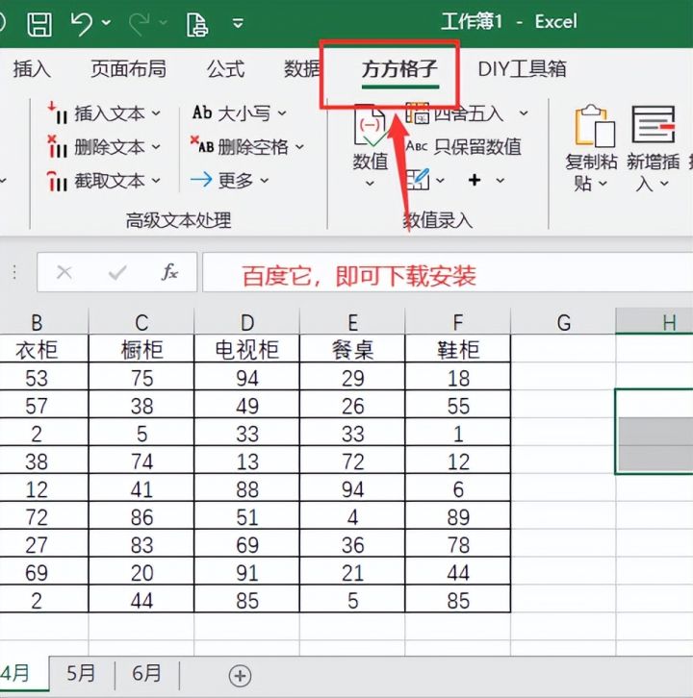Click the blue arrow 更多 icon

[x=201, y=180]
